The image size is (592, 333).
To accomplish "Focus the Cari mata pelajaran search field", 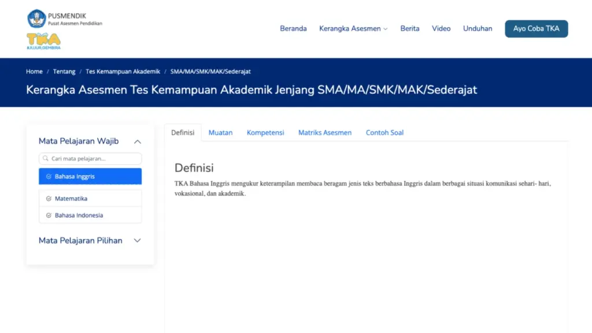I will (x=90, y=158).
